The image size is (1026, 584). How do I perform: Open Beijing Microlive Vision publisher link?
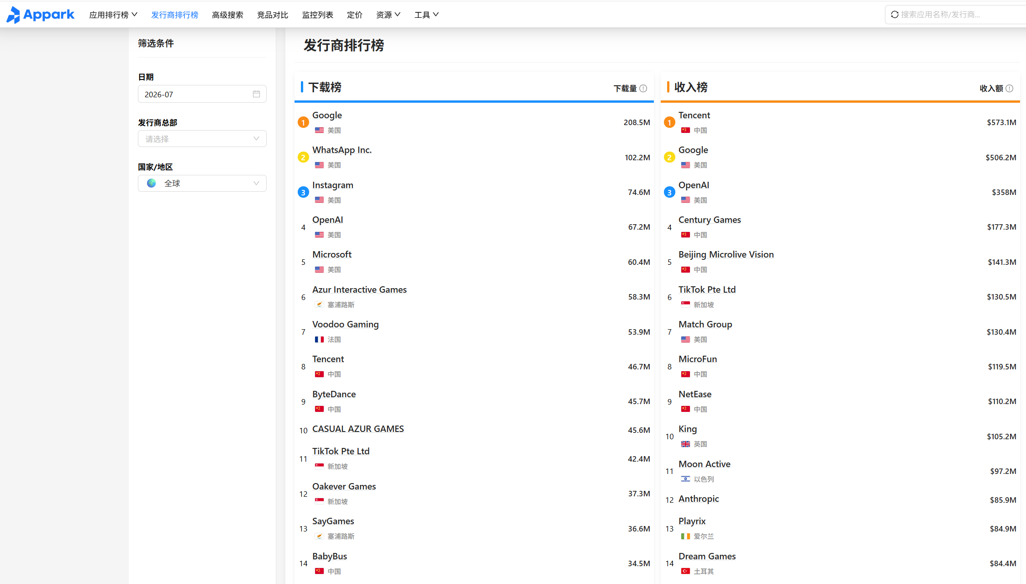[726, 255]
